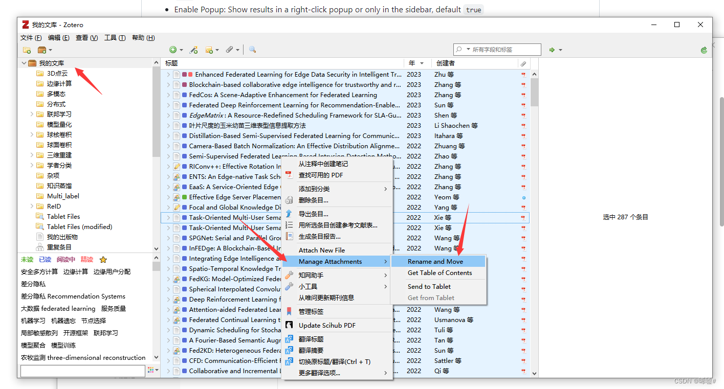Collapse the 我的文库 library tree
This screenshot has width=724, height=389.
coord(24,63)
